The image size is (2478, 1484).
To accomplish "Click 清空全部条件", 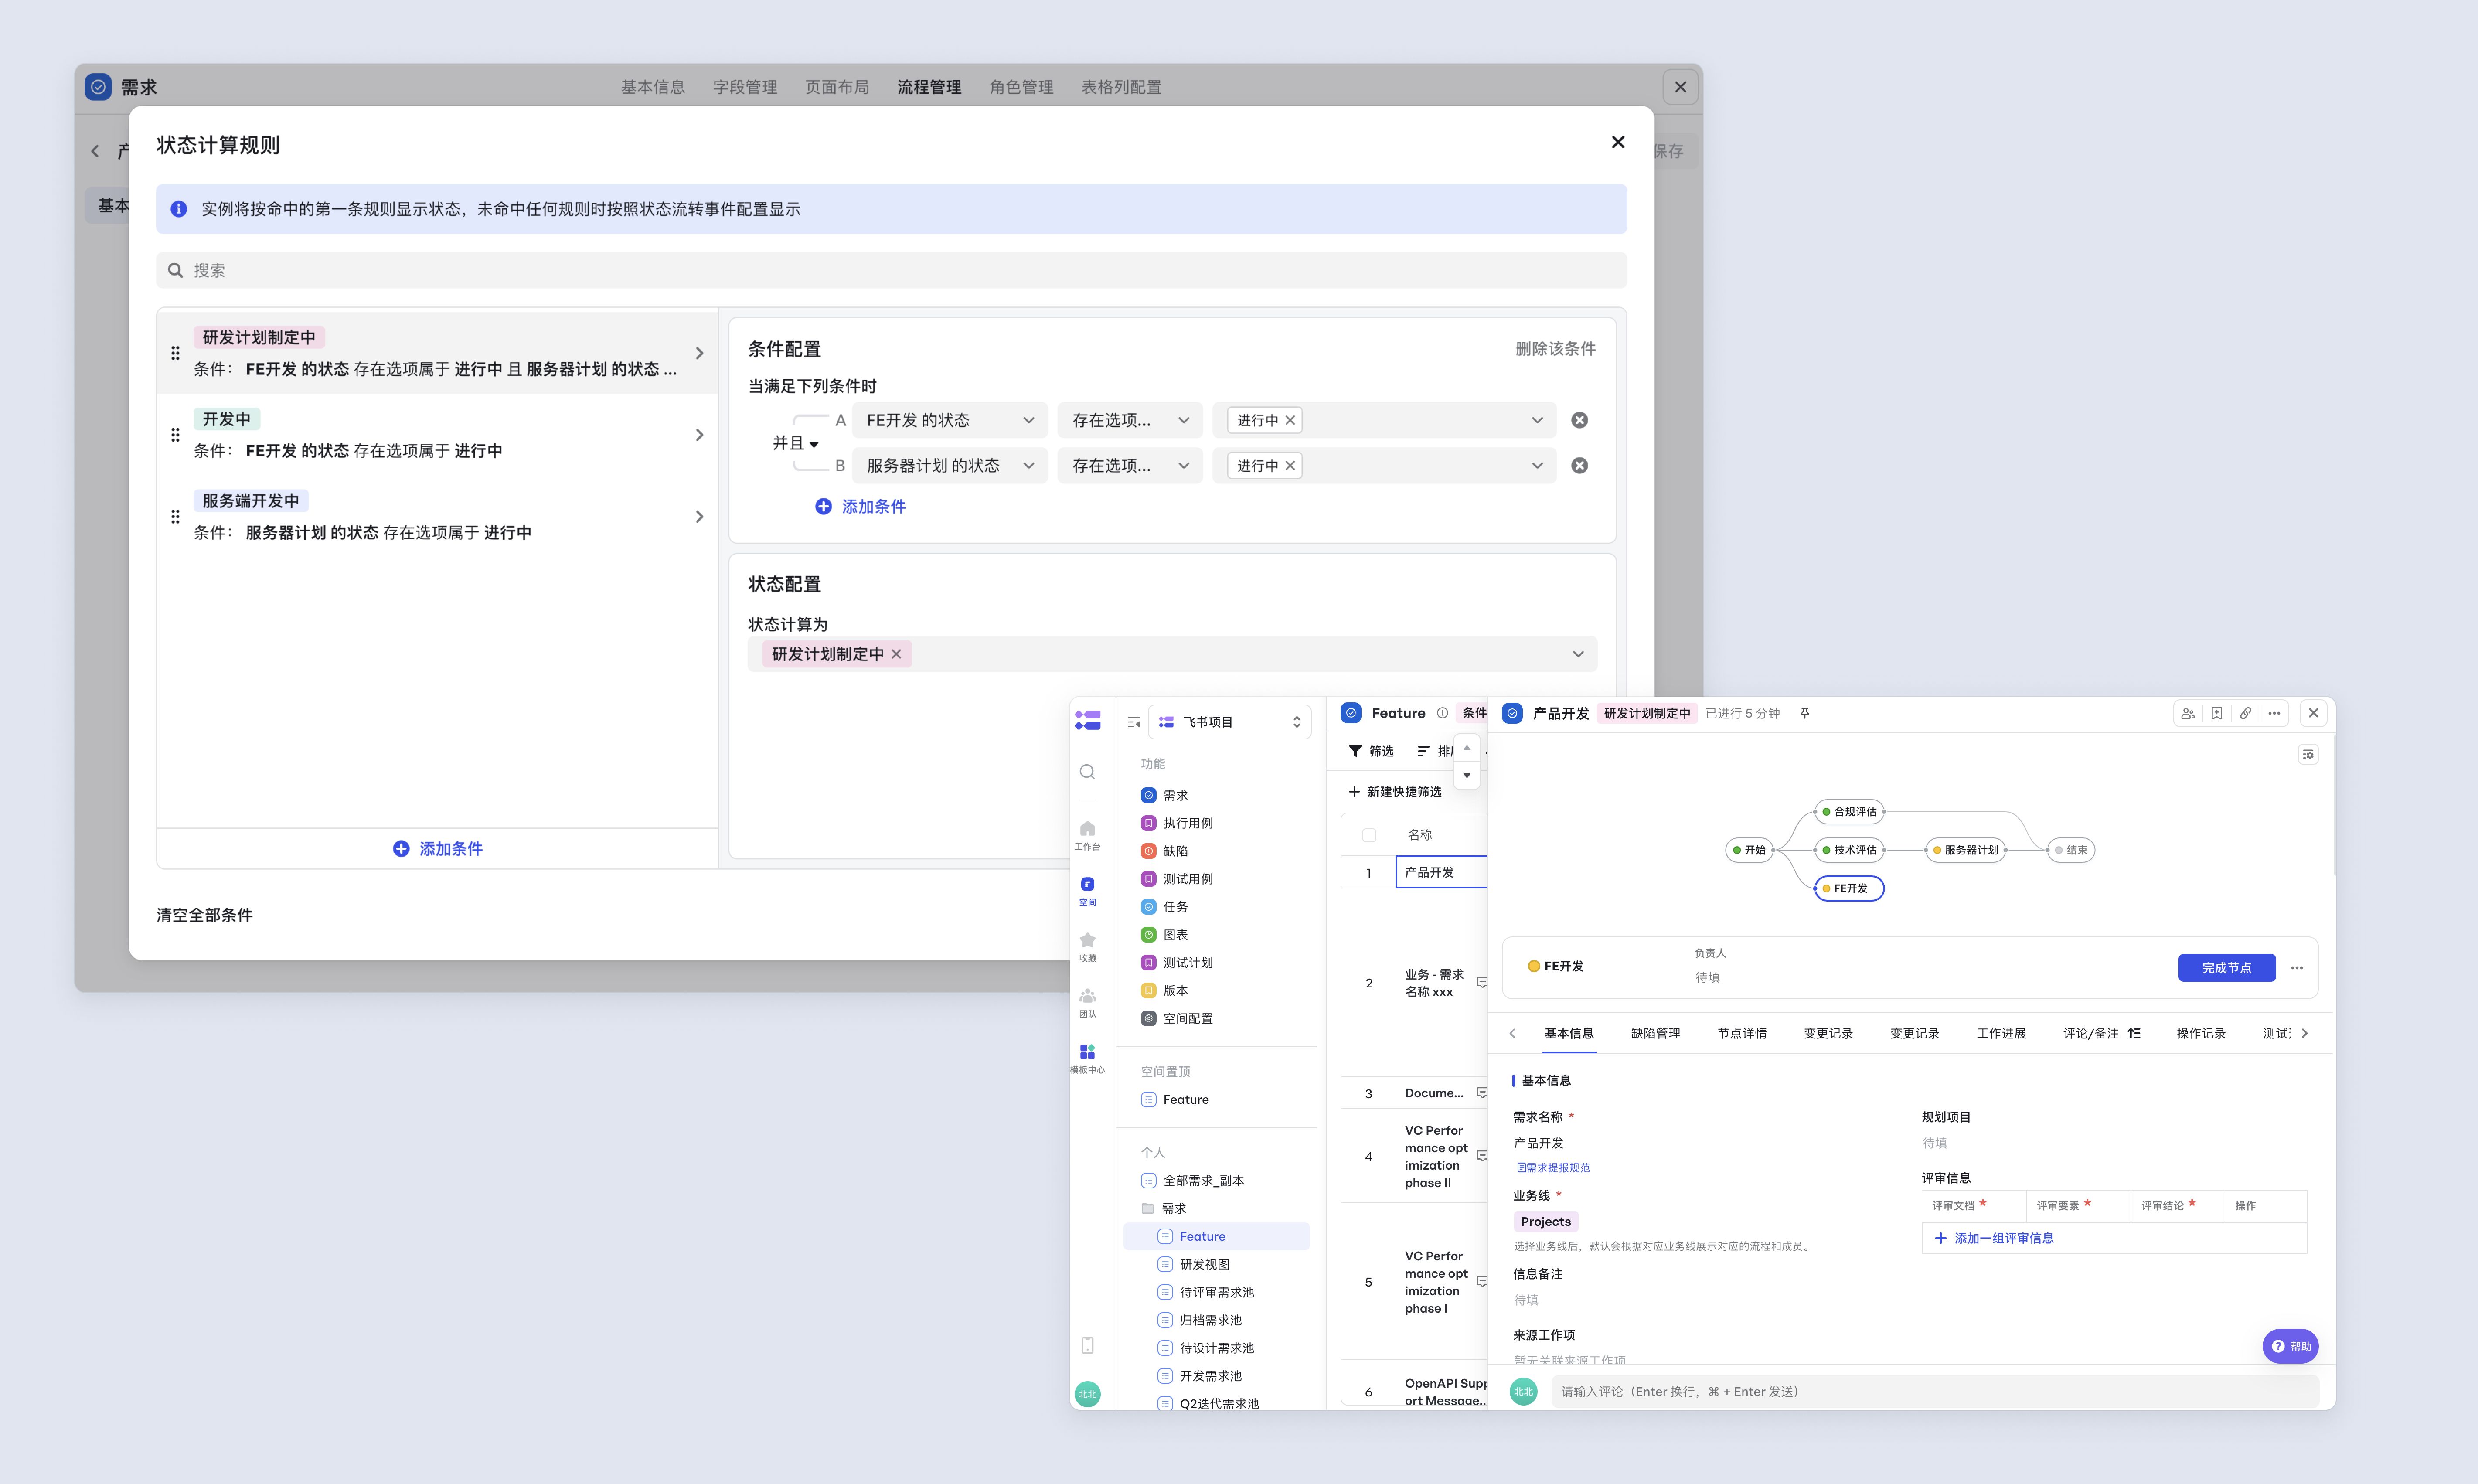I will (x=204, y=915).
